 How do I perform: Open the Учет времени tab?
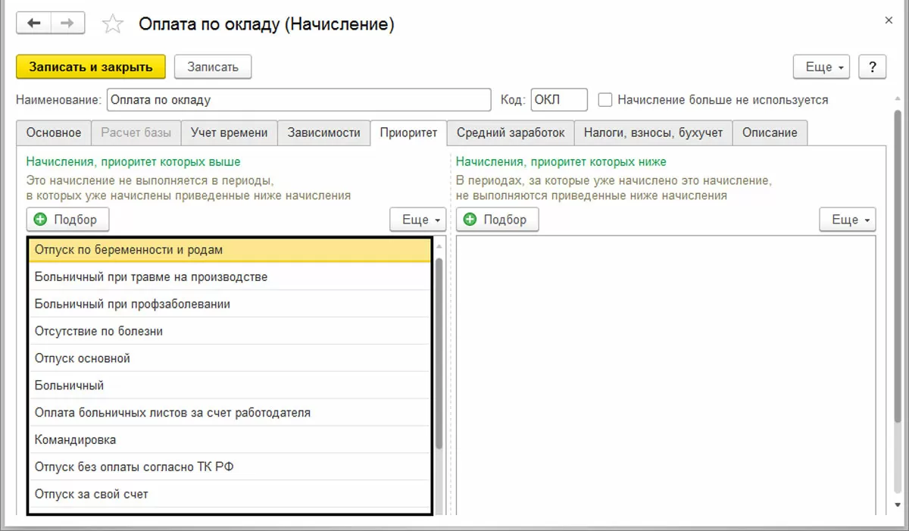[x=229, y=133]
